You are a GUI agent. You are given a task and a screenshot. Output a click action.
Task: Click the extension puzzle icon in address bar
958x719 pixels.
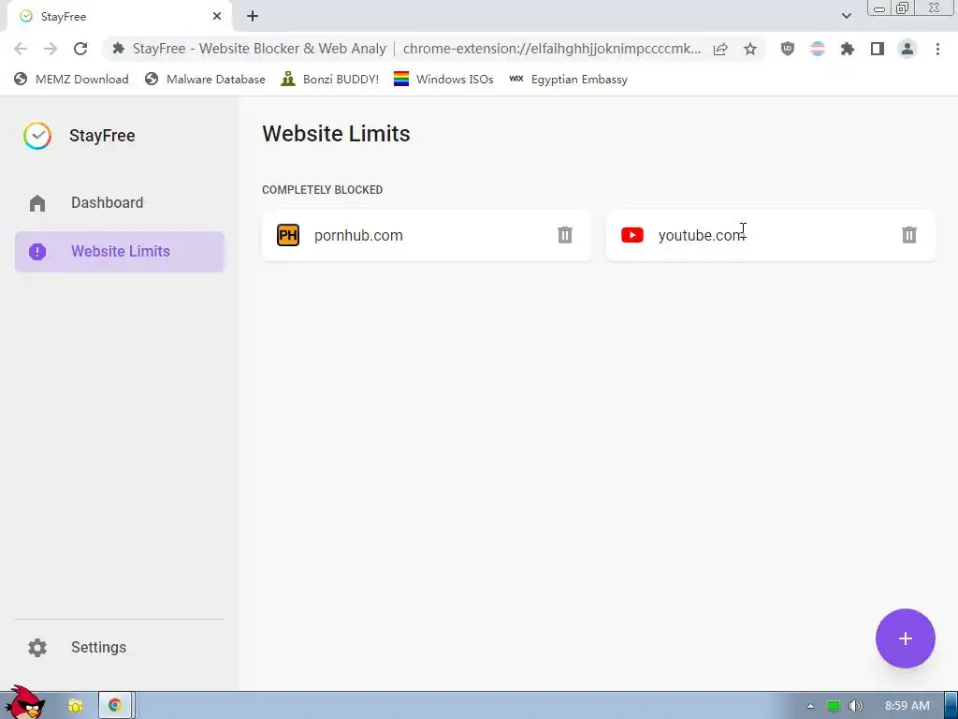point(119,49)
